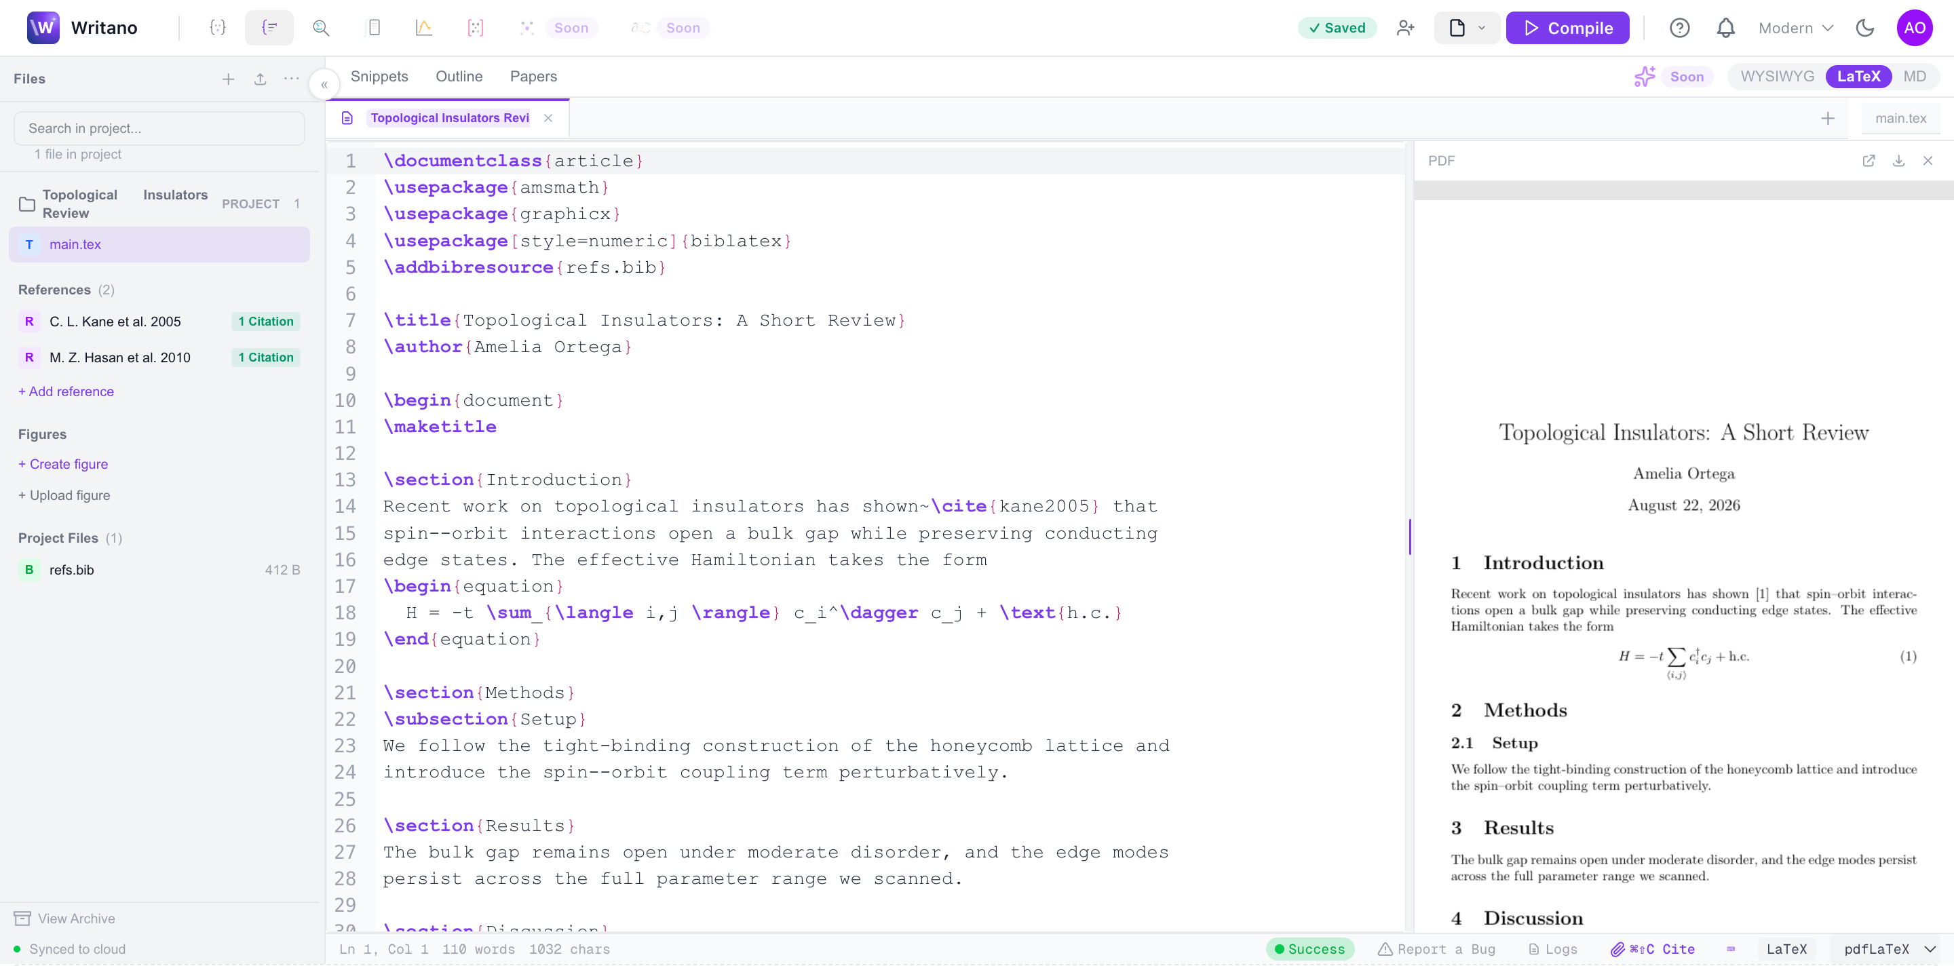This screenshot has width=1954, height=966.
Task: Open the Outline tab
Action: point(459,77)
